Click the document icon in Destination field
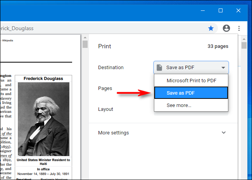The image size is (252, 180). [159, 68]
